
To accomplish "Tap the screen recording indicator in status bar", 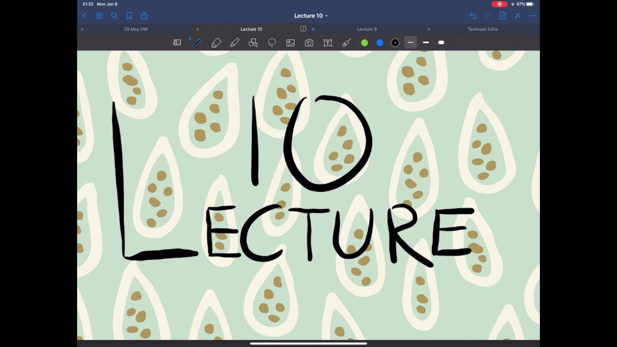I will click(499, 4).
